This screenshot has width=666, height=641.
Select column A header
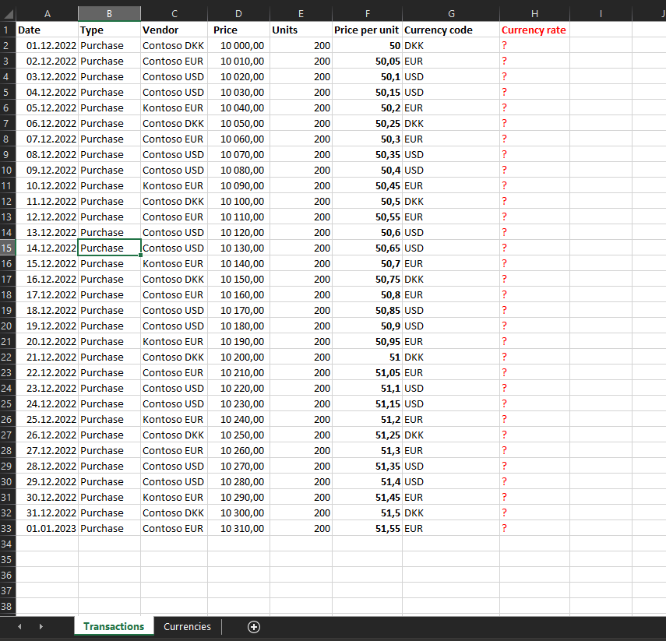(x=48, y=13)
